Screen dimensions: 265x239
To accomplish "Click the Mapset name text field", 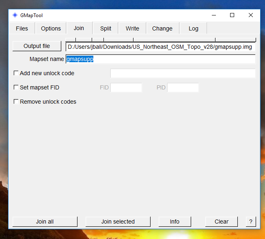I will coord(161,59).
